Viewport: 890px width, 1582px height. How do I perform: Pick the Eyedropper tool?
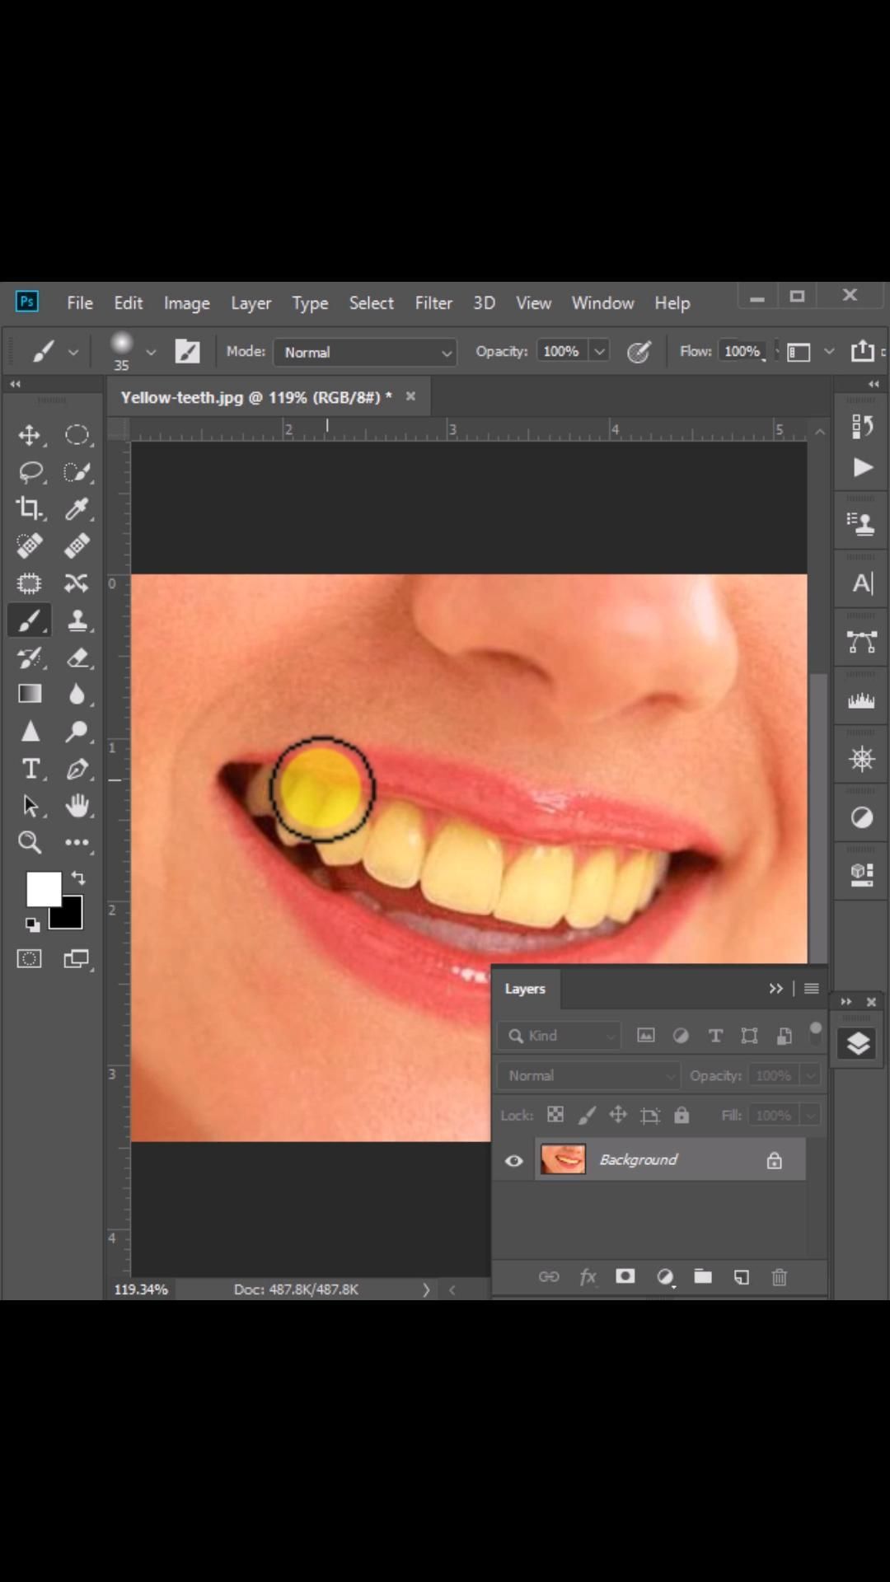77,508
